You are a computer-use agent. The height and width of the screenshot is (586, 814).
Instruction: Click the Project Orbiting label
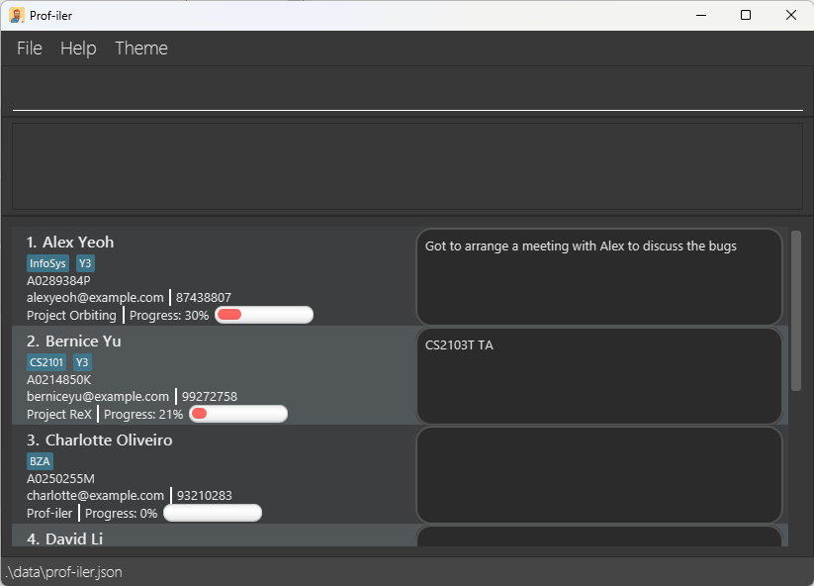tap(71, 316)
